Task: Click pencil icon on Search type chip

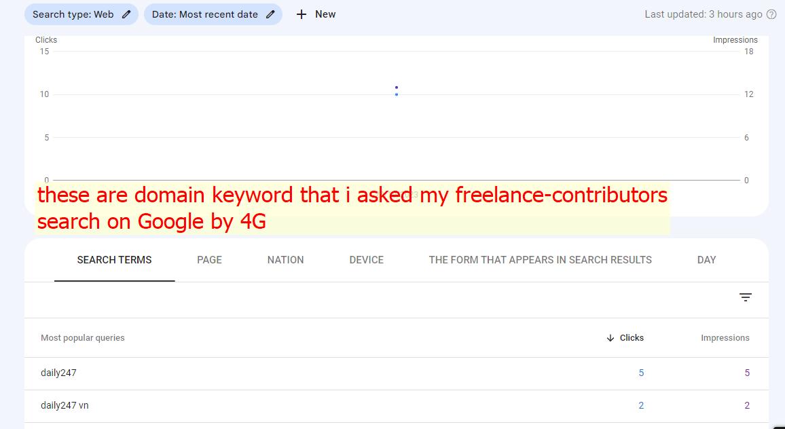Action: pyautogui.click(x=126, y=14)
